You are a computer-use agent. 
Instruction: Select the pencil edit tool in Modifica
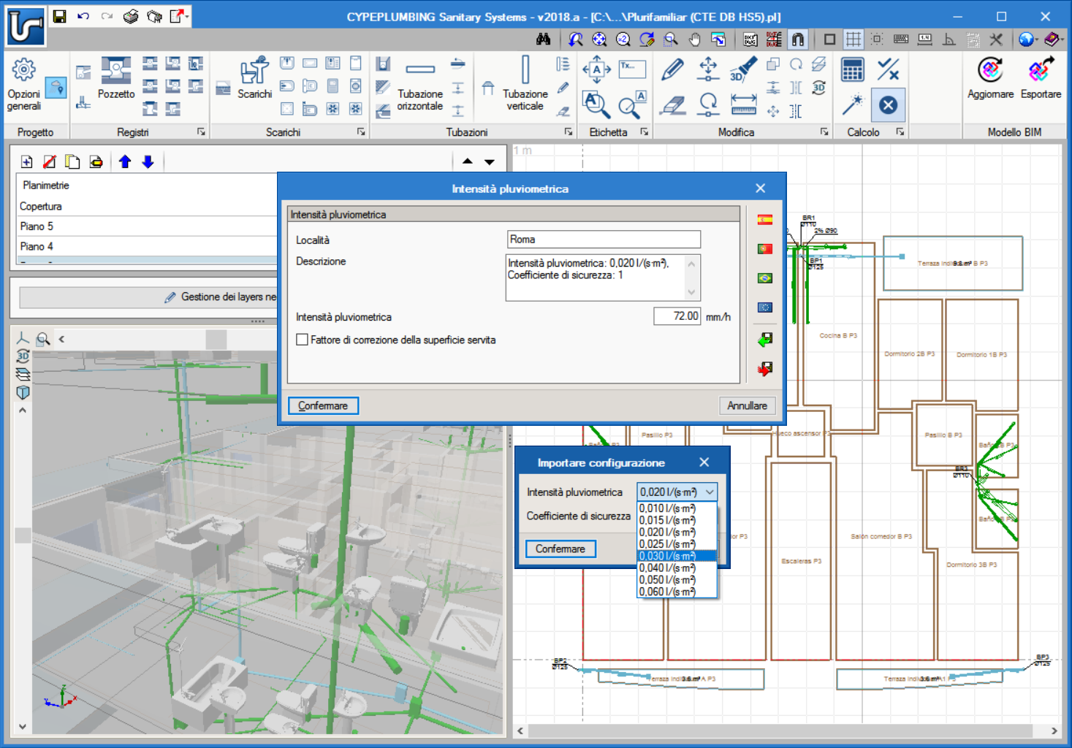(672, 69)
